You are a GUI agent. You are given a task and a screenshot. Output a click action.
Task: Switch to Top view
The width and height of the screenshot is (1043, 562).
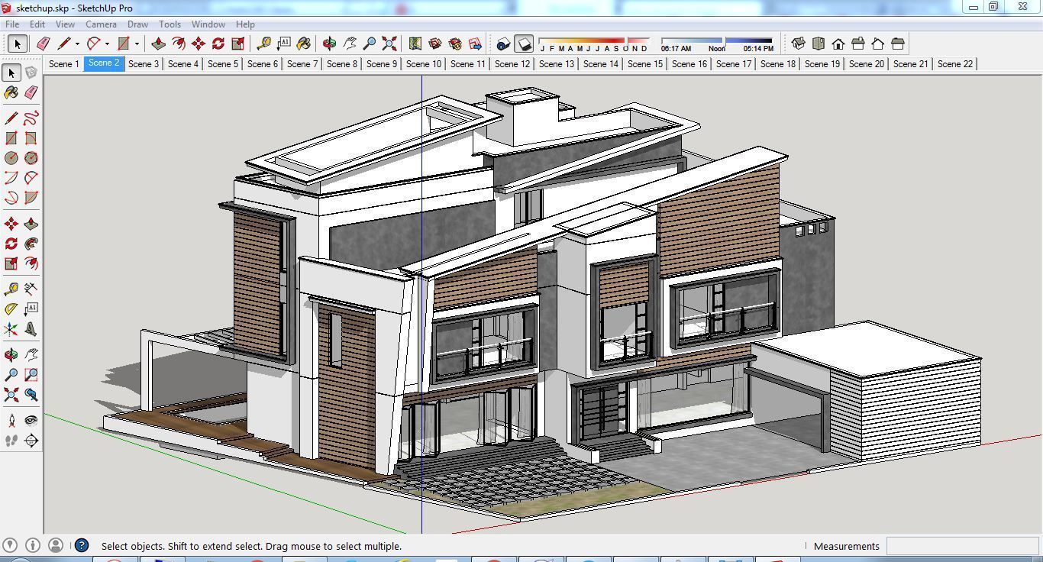(818, 44)
